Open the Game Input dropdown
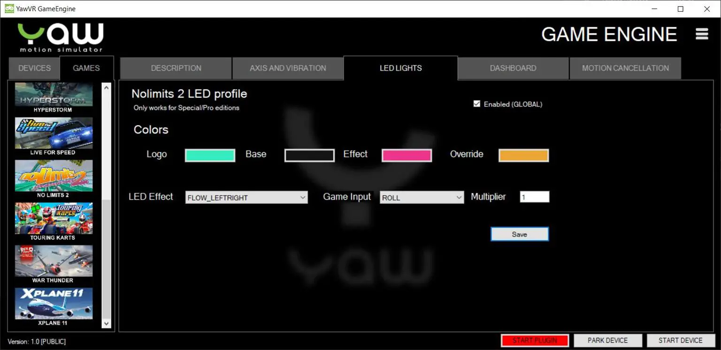 tap(421, 197)
